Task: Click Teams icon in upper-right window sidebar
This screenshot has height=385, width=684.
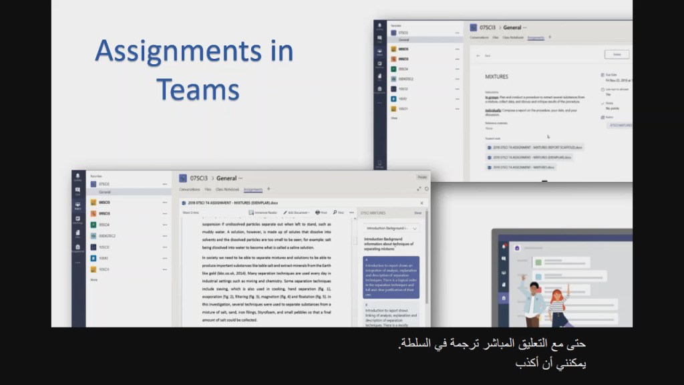Action: coord(379,51)
